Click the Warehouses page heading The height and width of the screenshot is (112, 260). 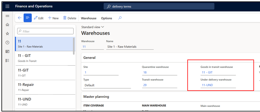[96, 33]
